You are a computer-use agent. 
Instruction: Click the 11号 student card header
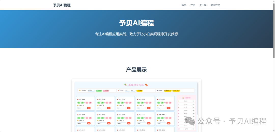[82, 130]
